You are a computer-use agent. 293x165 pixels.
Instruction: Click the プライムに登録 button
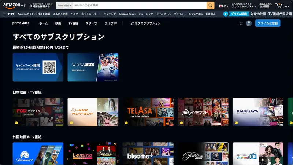(x=267, y=23)
